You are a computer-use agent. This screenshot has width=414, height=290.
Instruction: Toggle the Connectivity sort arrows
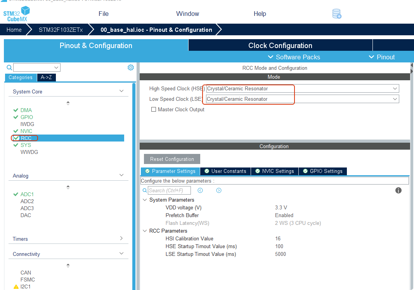point(68,266)
